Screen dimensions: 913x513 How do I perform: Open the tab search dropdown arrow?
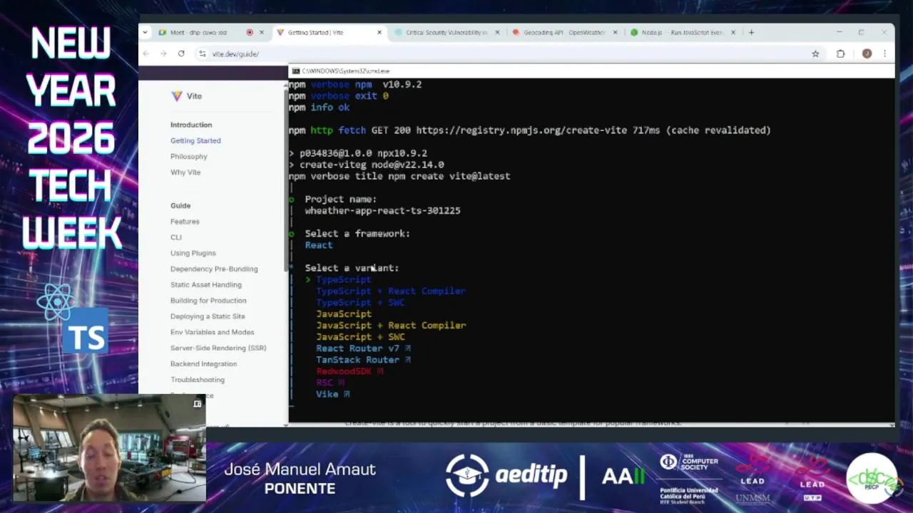146,32
